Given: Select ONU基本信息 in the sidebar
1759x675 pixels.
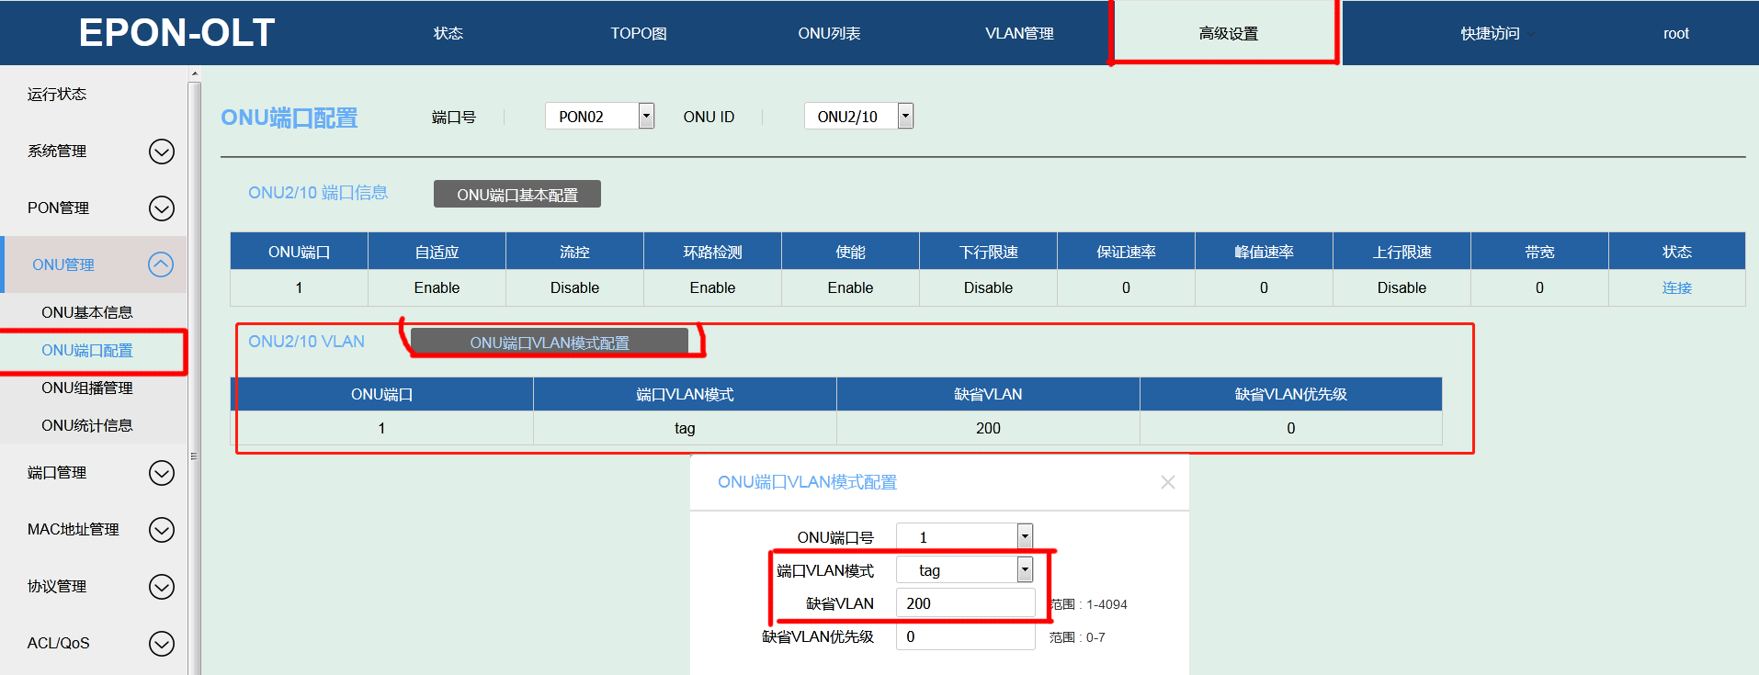Looking at the screenshot, I should [x=87, y=312].
